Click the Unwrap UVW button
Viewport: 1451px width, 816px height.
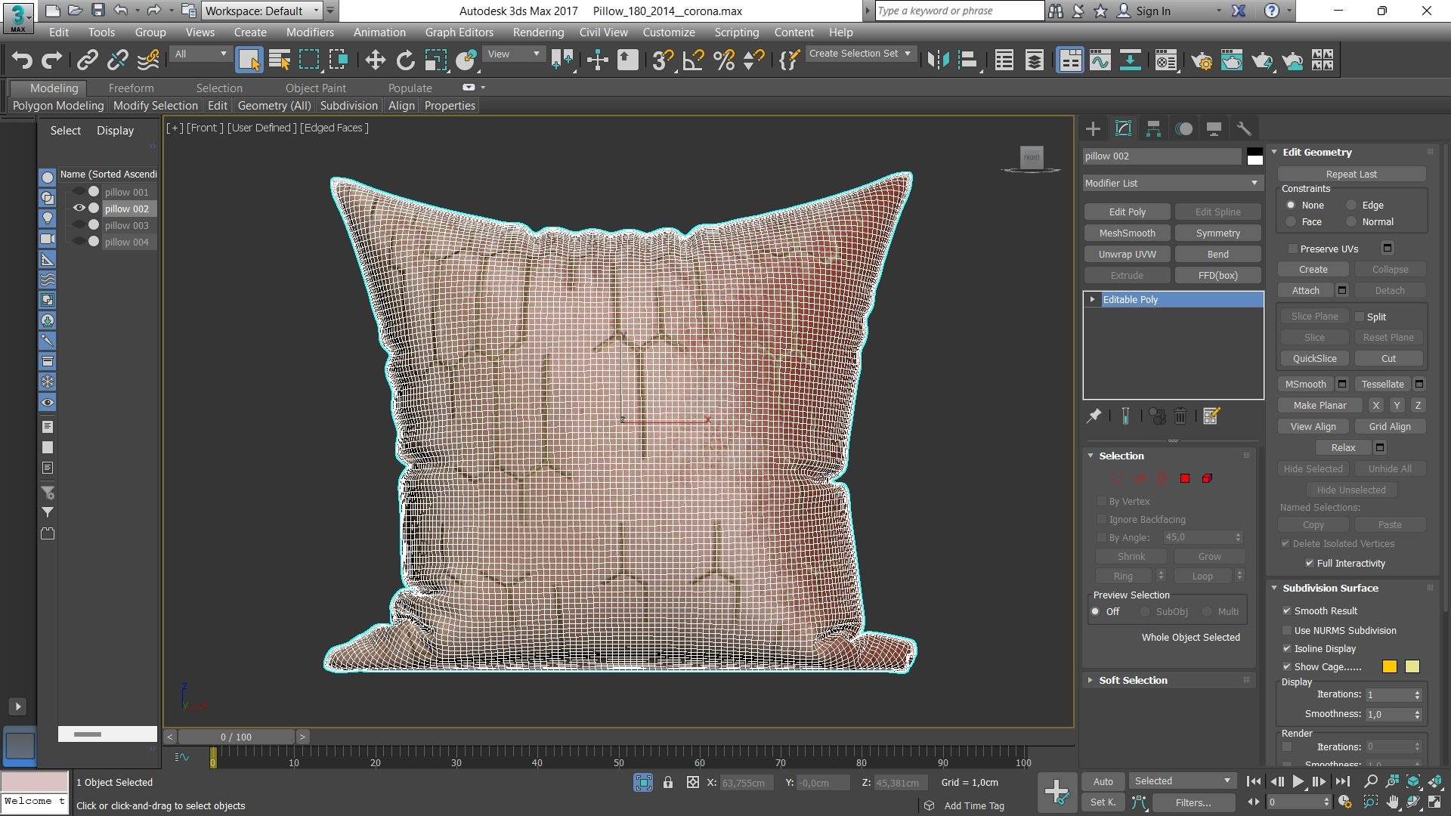click(1127, 254)
